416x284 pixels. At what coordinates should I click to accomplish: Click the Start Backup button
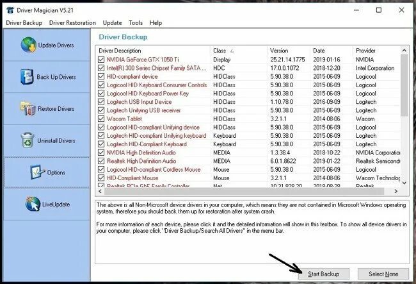click(x=324, y=274)
